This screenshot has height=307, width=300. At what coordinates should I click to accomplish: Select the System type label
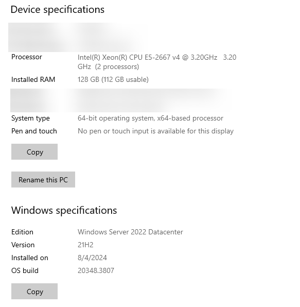(30, 118)
